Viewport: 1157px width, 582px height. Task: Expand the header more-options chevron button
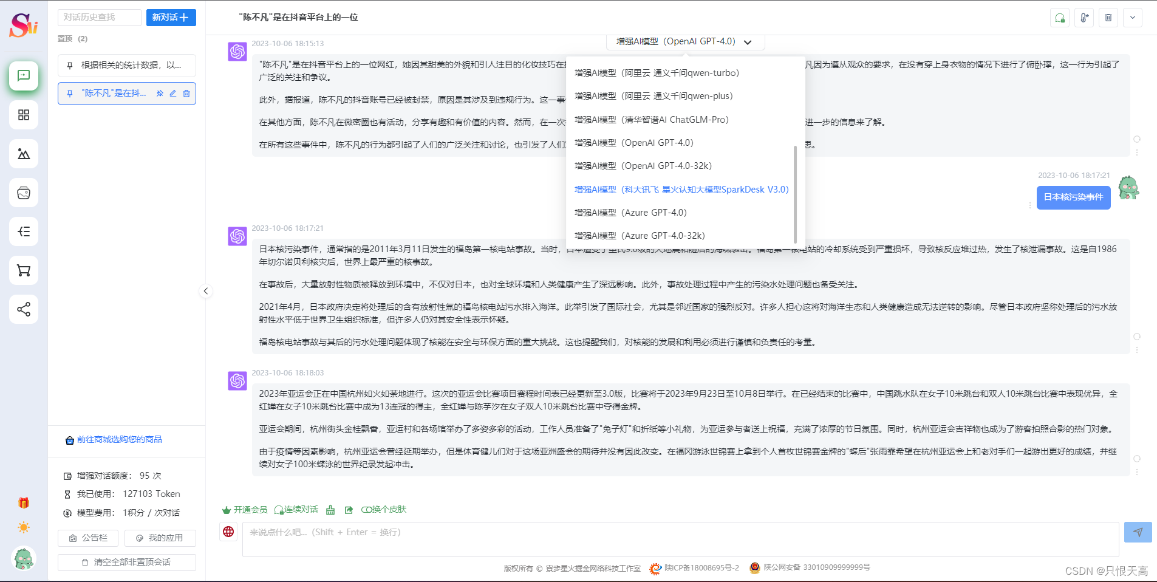pos(1133,18)
